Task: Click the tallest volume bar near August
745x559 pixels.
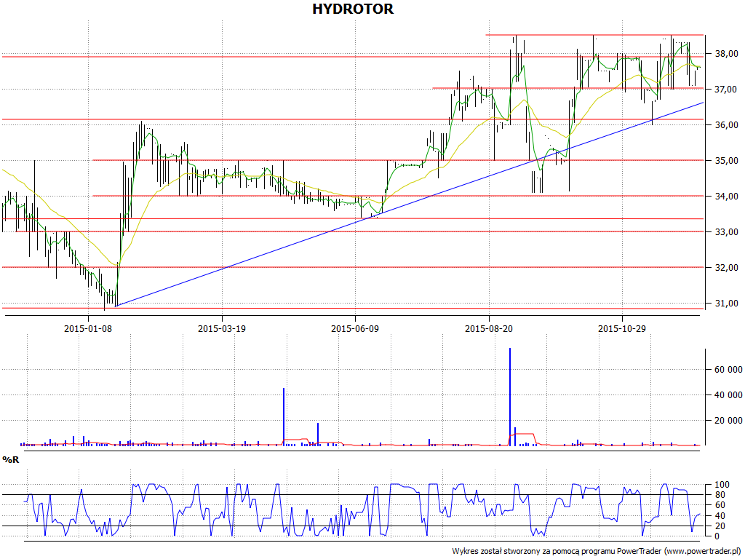Action: coord(510,397)
